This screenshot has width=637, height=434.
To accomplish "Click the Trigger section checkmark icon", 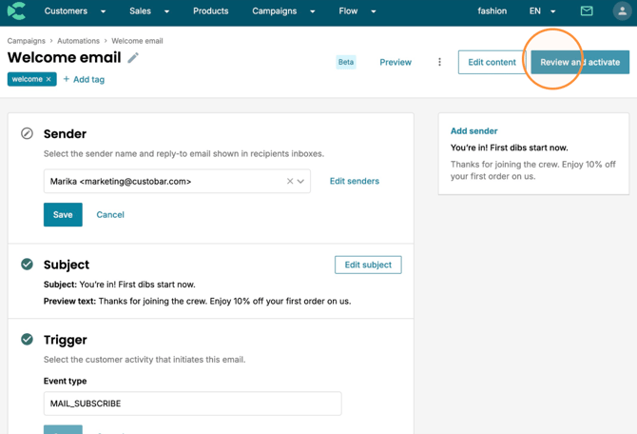I will point(27,339).
